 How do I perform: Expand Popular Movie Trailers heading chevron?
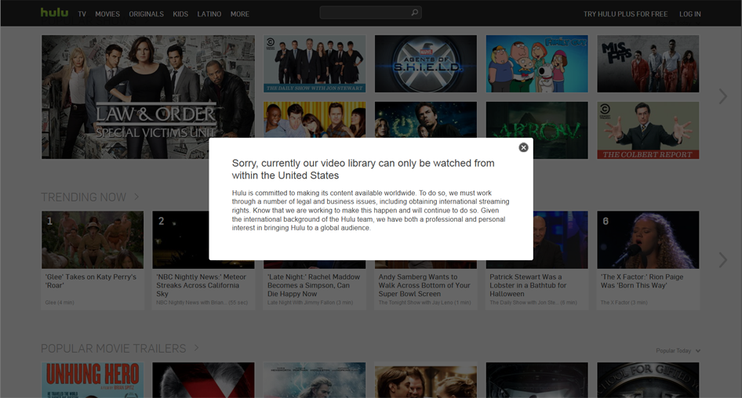tap(196, 348)
